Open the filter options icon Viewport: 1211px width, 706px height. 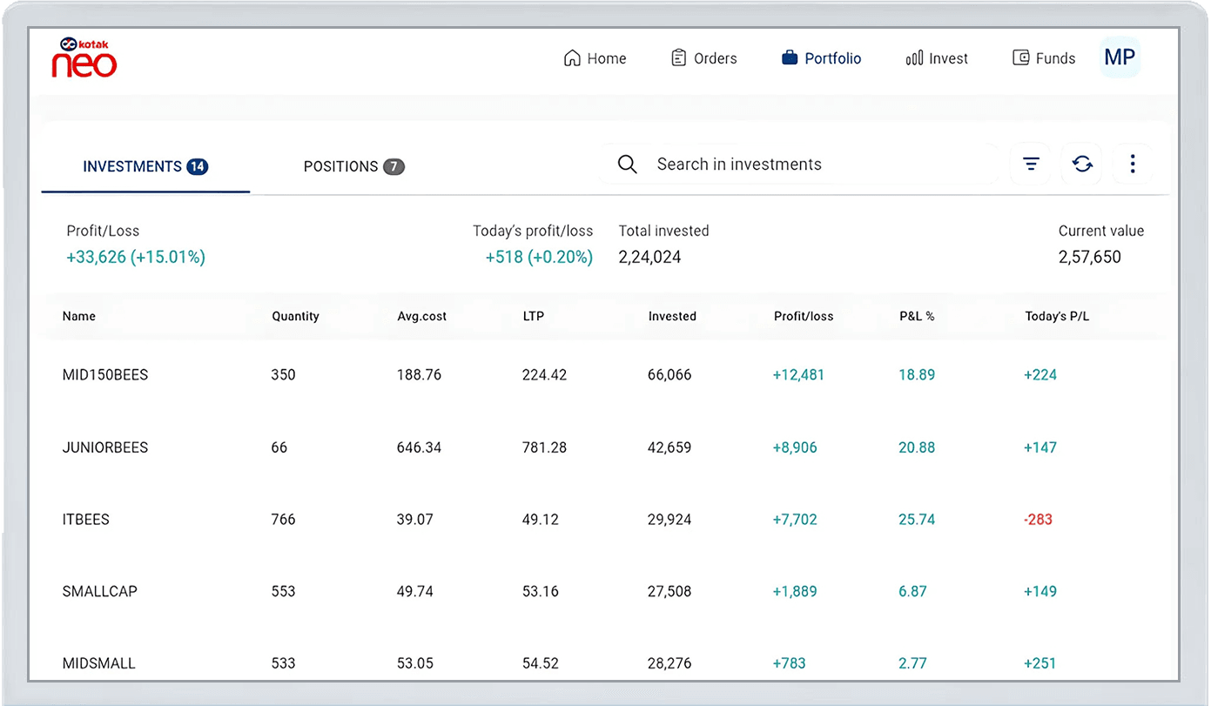(x=1031, y=164)
